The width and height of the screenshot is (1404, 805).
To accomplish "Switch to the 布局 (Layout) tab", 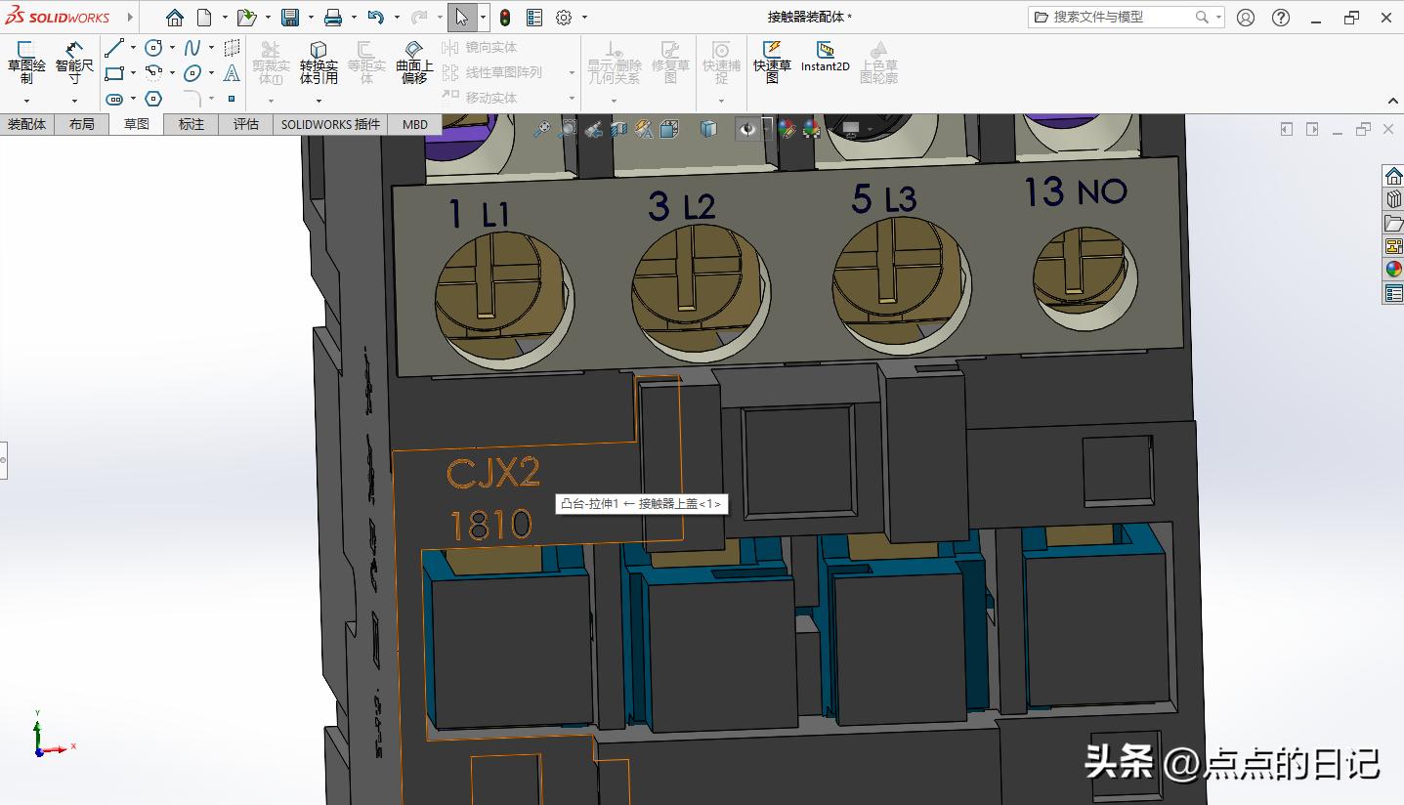I will [82, 124].
